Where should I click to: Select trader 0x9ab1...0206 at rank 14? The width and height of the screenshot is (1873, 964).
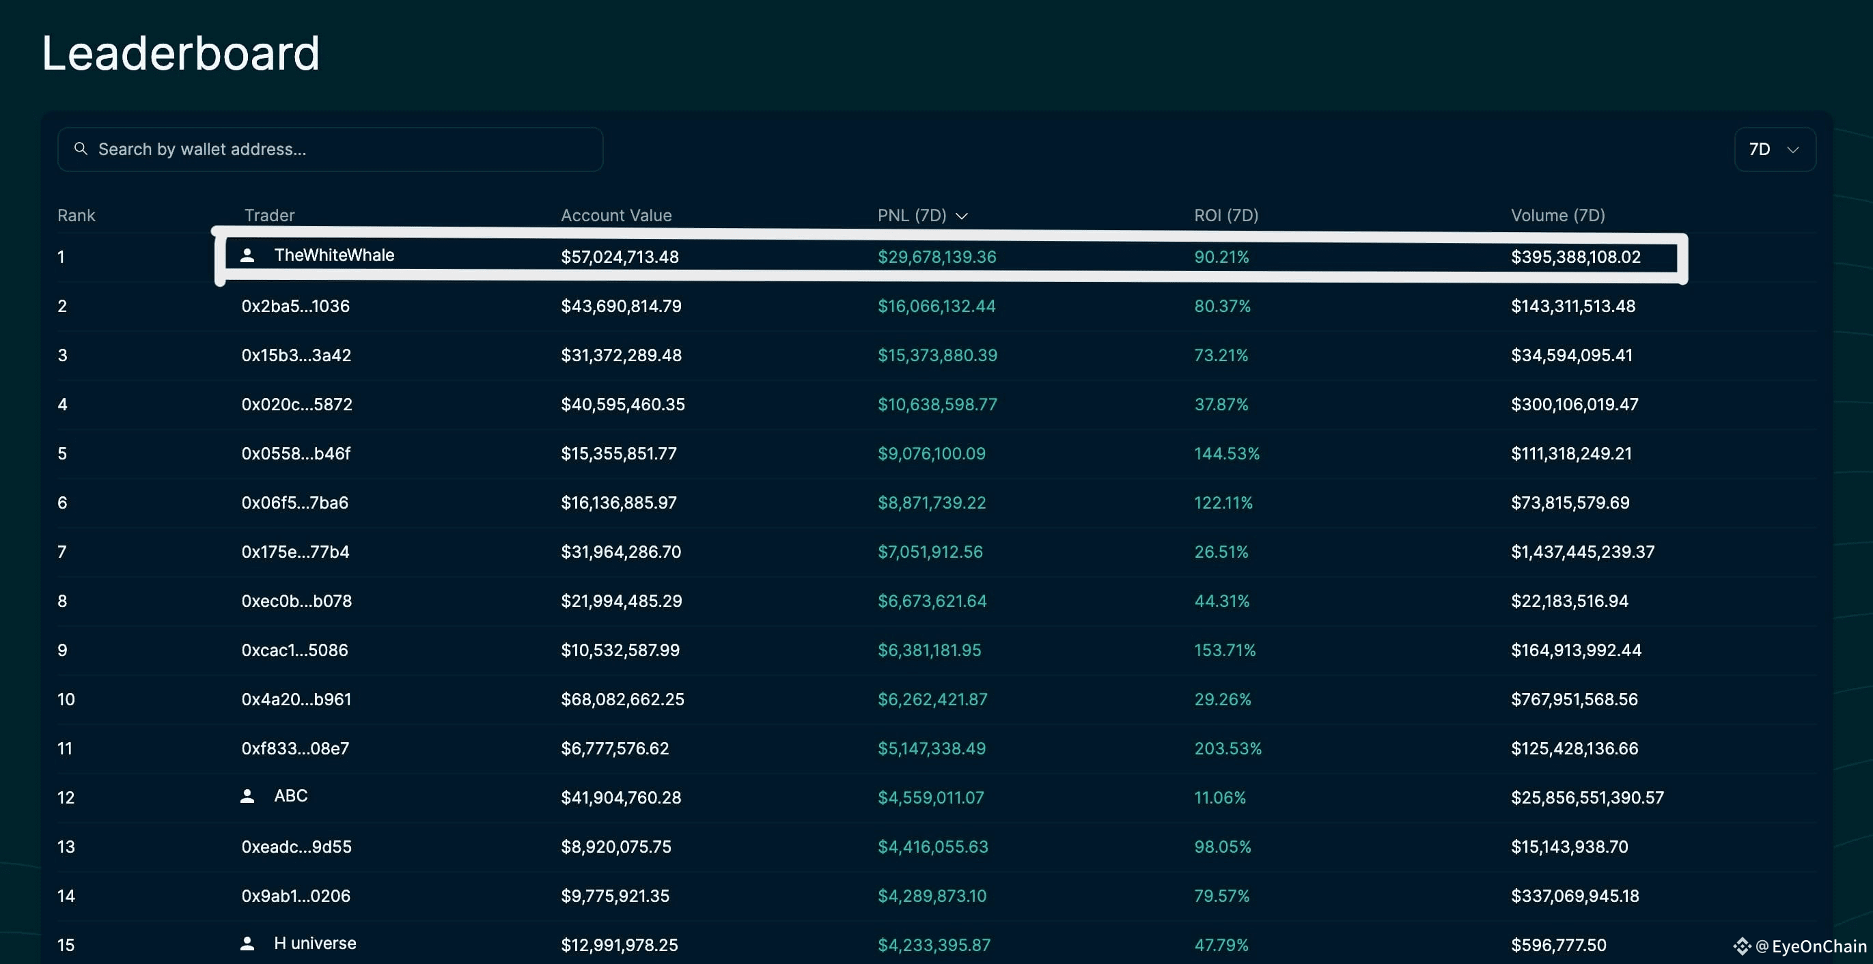[x=296, y=895]
